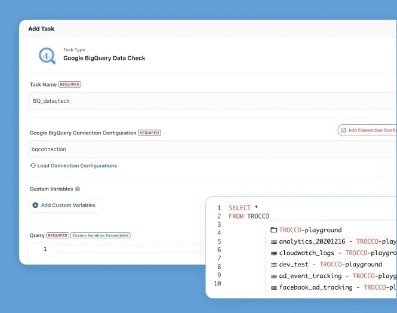Click the Add Custom Variables button
Screen dimensions: 397x313
coord(66,205)
